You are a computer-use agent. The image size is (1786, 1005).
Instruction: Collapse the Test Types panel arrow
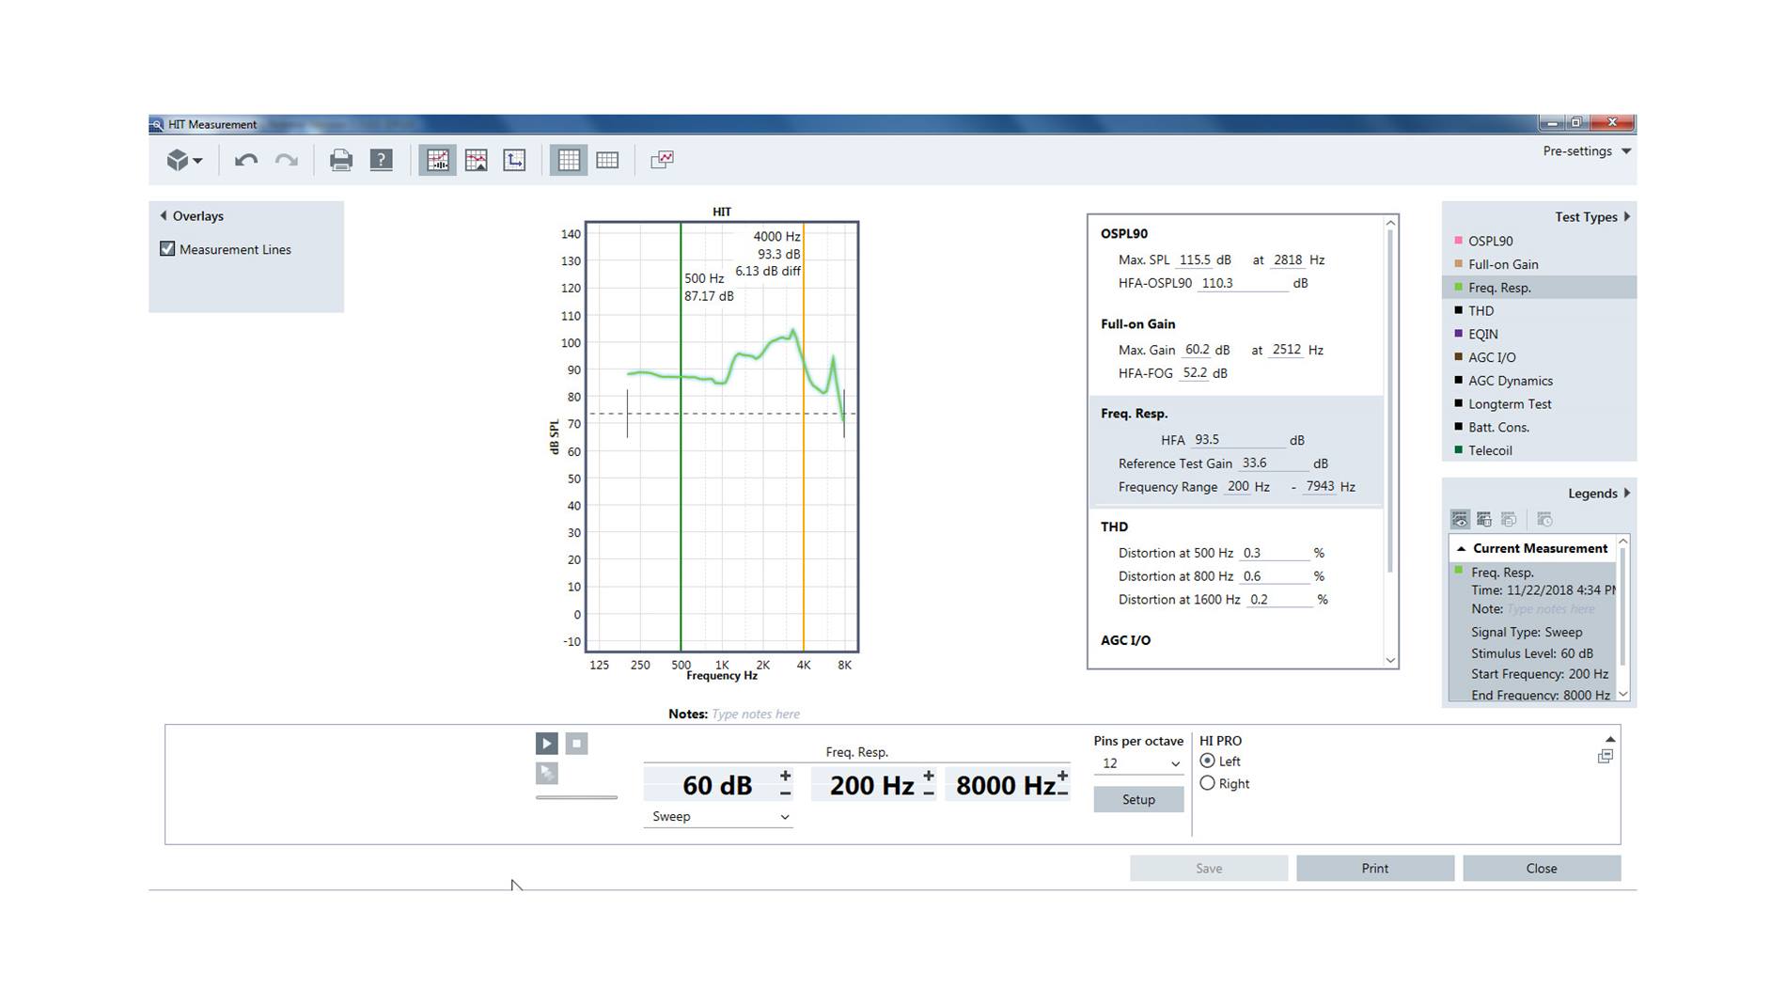(x=1627, y=217)
